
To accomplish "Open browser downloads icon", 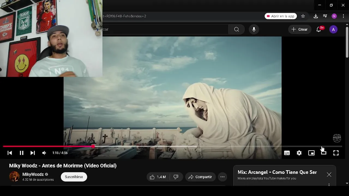I will [x=316, y=16].
